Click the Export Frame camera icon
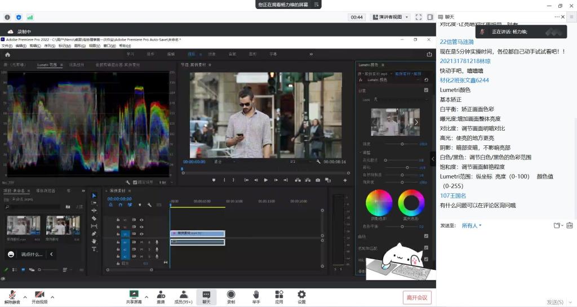The height and width of the screenshot is (307, 577). coord(318,180)
